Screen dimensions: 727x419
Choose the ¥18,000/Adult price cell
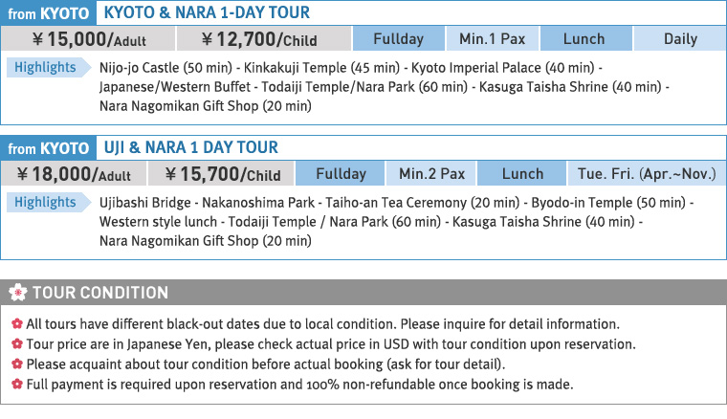75,174
